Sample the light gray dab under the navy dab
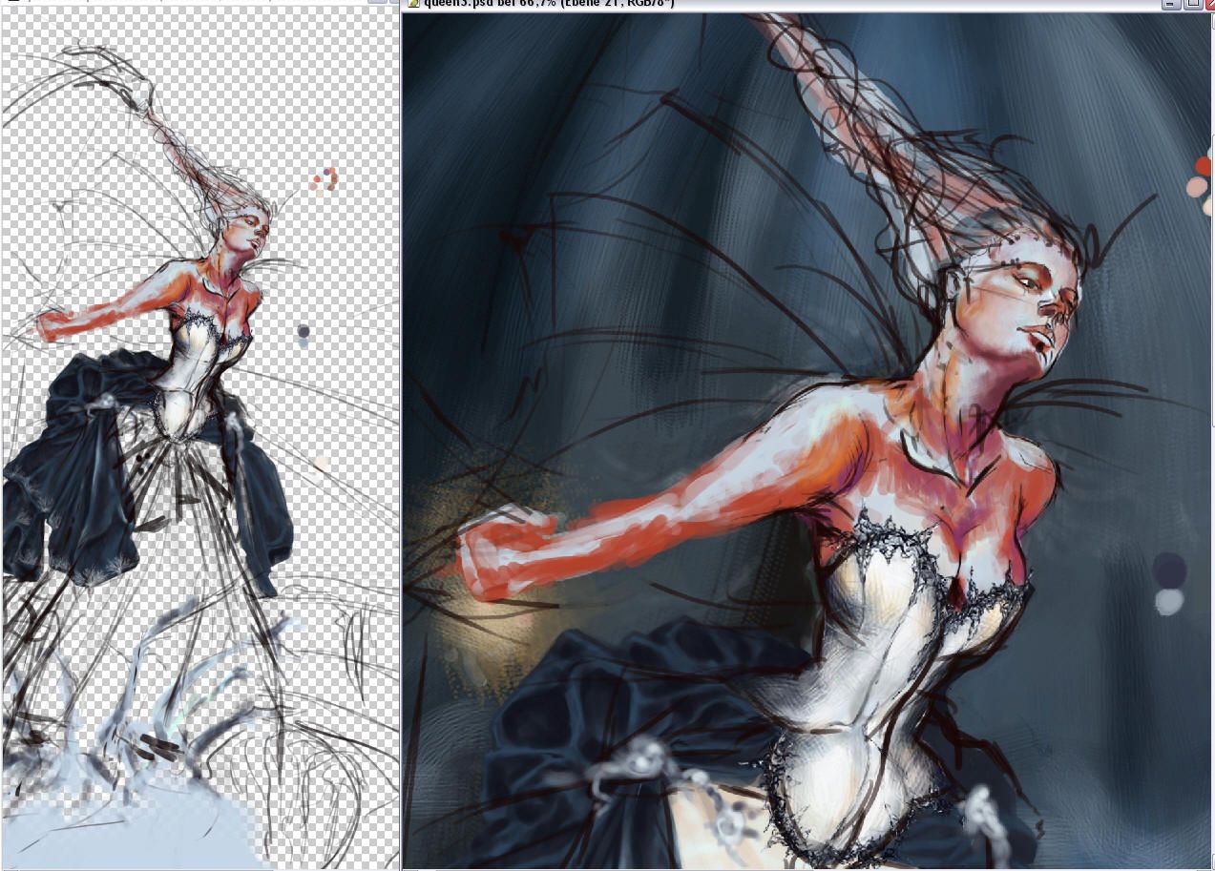The image size is (1215, 871). 1168,601
